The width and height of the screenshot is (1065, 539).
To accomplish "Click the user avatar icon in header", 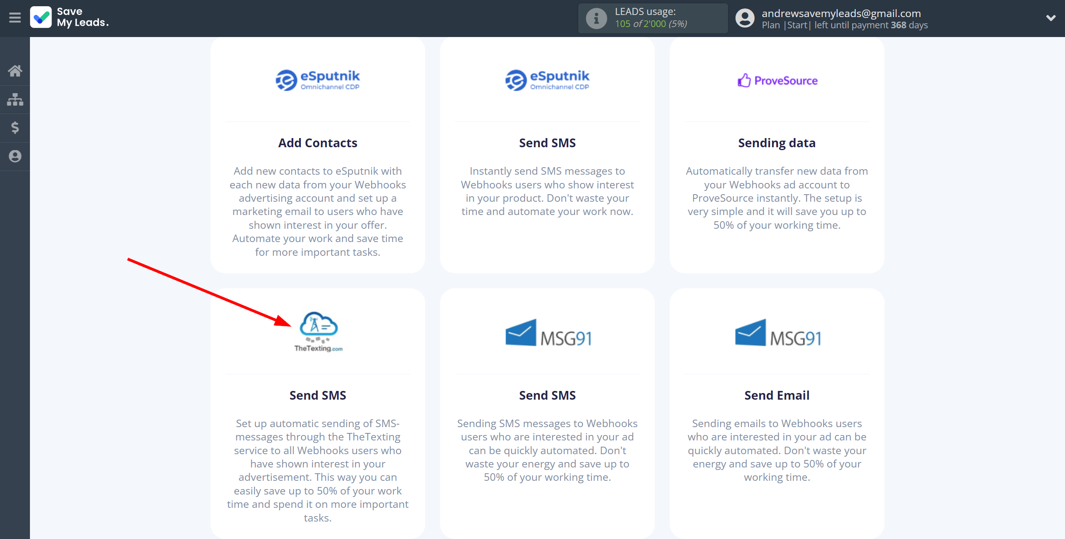I will click(x=745, y=18).
